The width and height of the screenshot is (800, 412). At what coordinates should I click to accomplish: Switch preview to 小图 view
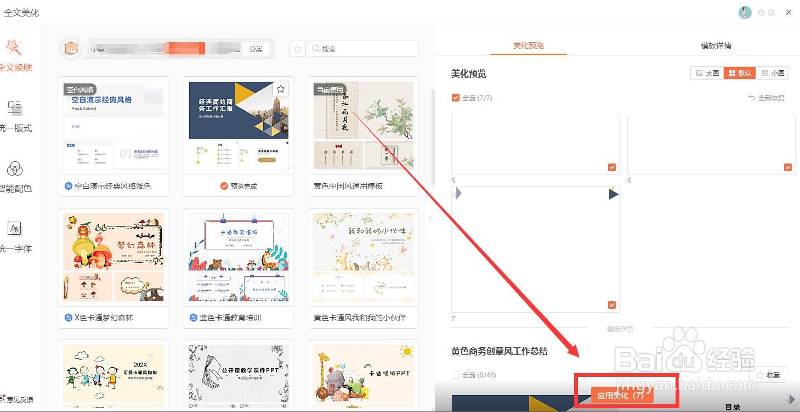773,73
